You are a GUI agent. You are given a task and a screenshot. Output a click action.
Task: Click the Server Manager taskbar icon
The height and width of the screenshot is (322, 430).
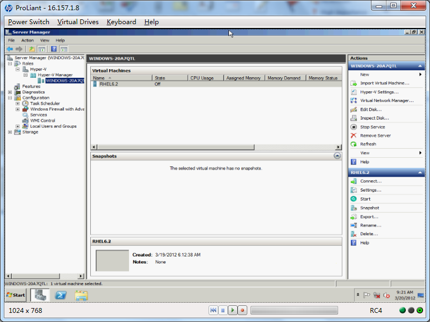(x=40, y=295)
